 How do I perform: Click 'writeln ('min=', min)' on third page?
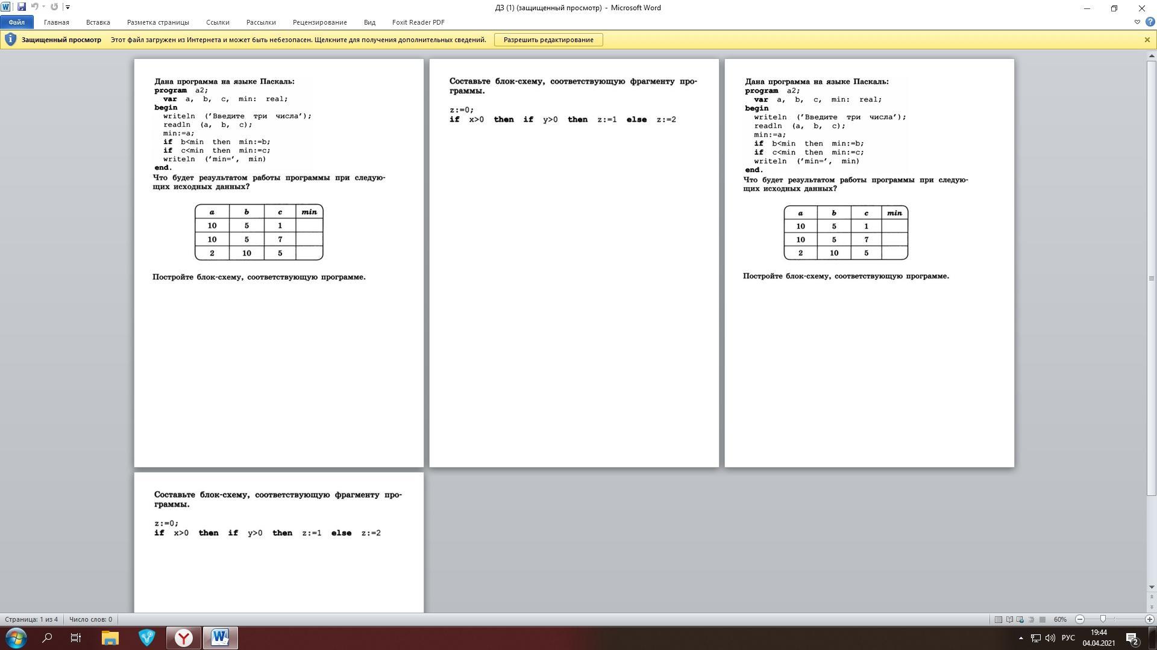point(807,161)
